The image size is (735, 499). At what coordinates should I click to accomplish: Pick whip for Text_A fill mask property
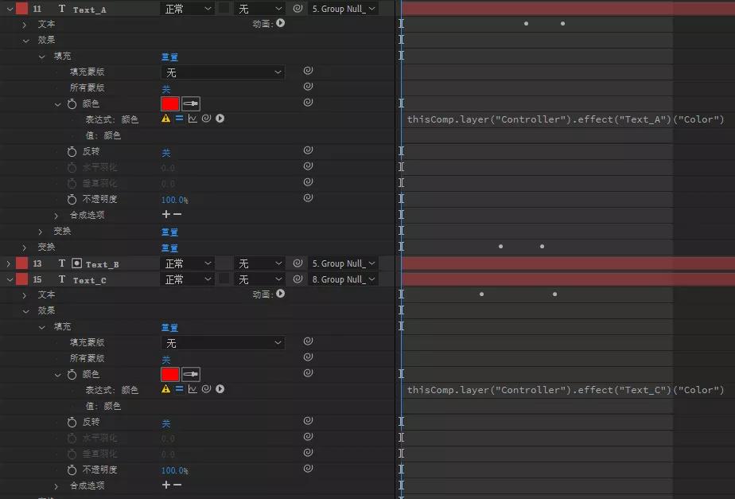tap(308, 70)
